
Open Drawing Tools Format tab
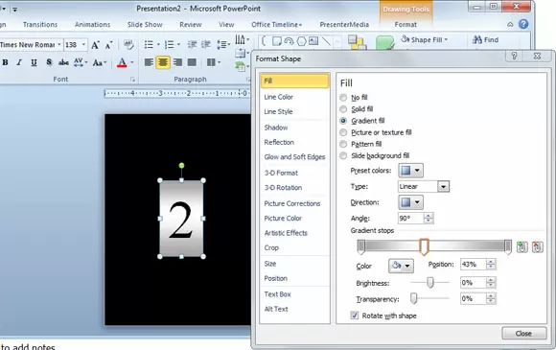pyautogui.click(x=405, y=25)
